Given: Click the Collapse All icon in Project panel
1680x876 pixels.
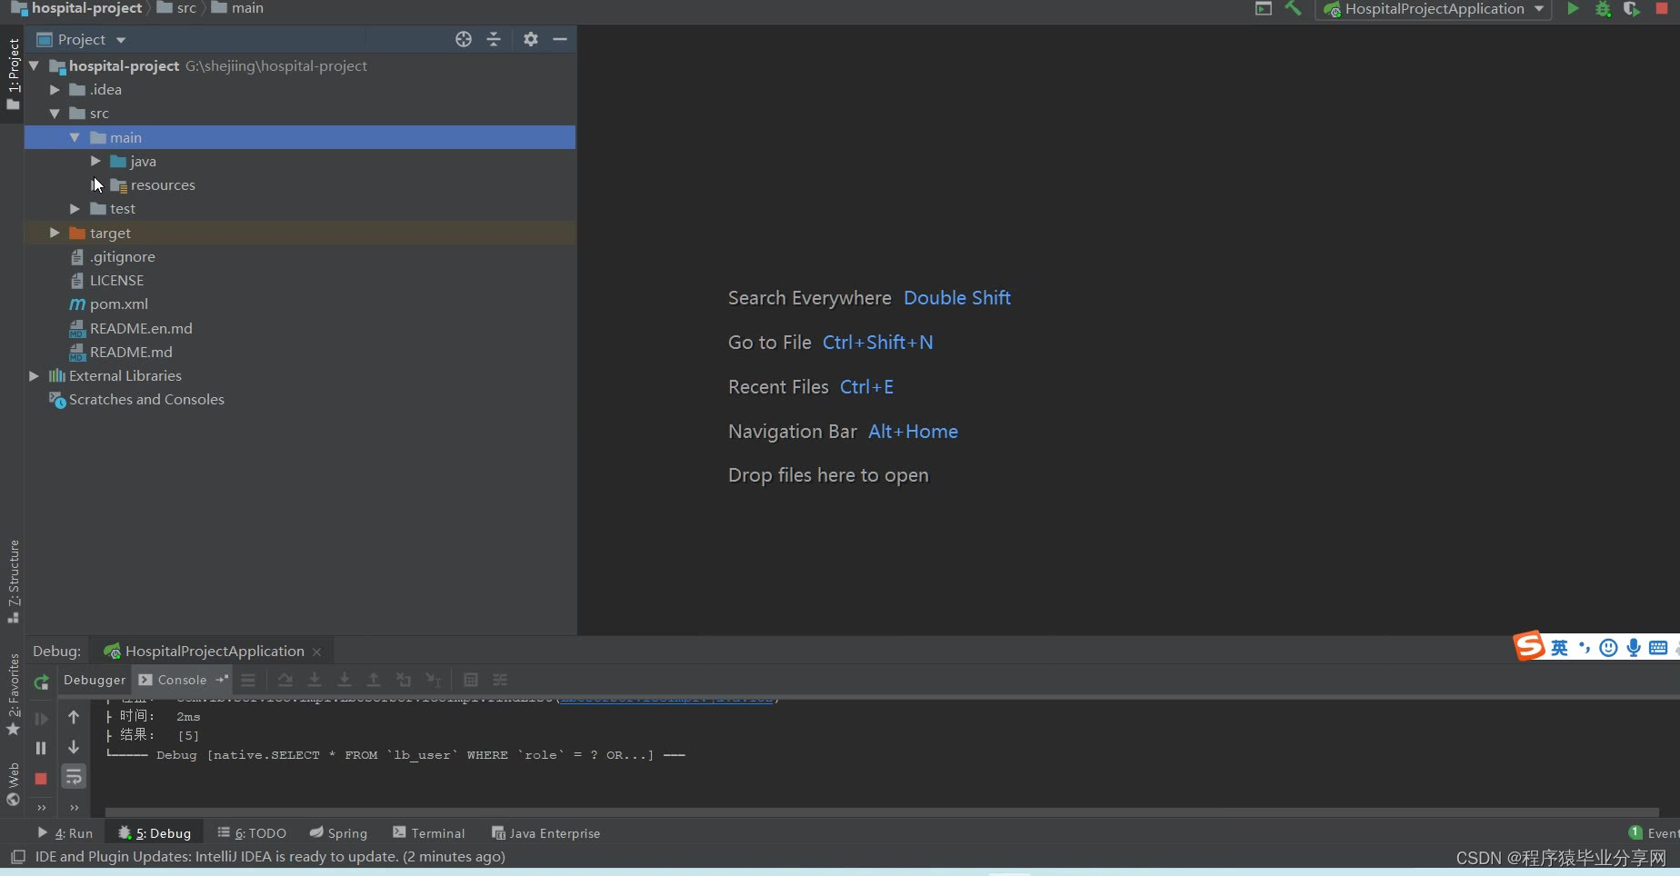Looking at the screenshot, I should (x=494, y=39).
